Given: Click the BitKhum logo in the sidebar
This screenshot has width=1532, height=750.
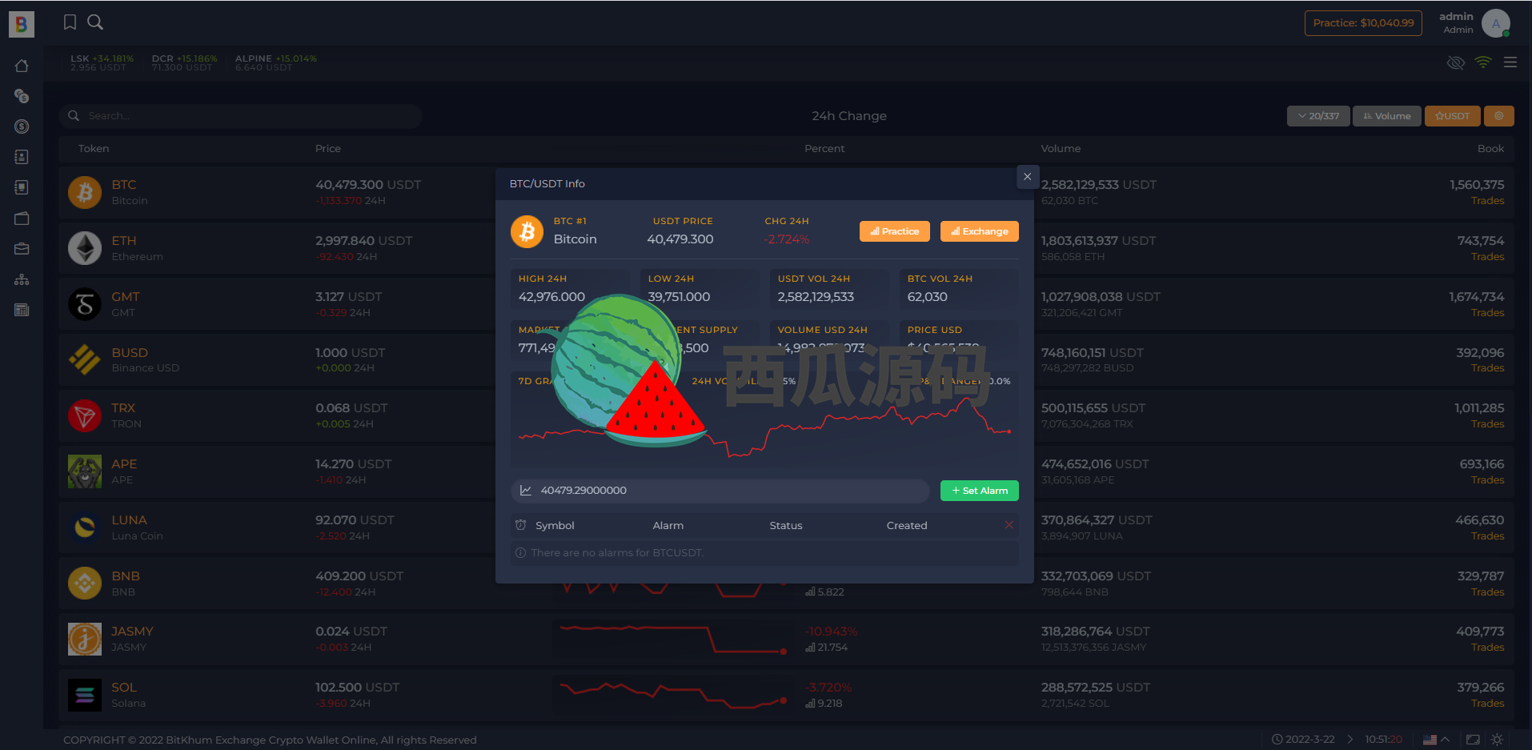Looking at the screenshot, I should (x=22, y=24).
